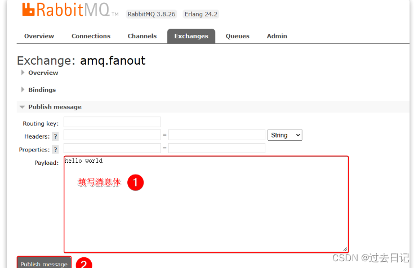Click the Publish message button
Image resolution: width=418 pixels, height=268 pixels.
click(44, 263)
